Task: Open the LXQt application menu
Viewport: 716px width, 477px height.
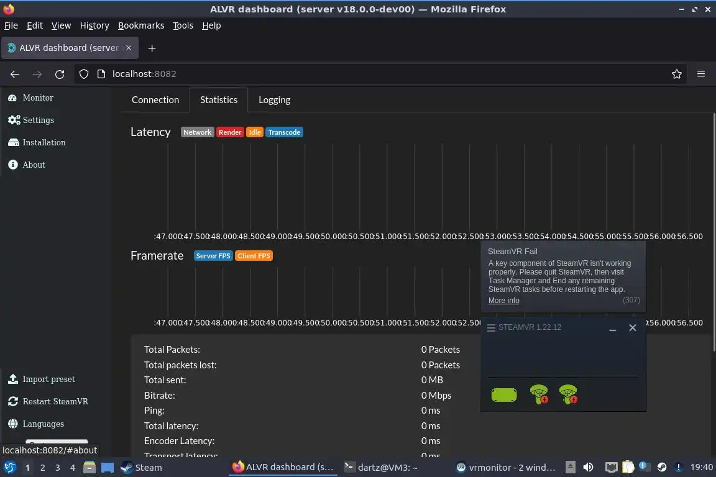Action: click(9, 468)
